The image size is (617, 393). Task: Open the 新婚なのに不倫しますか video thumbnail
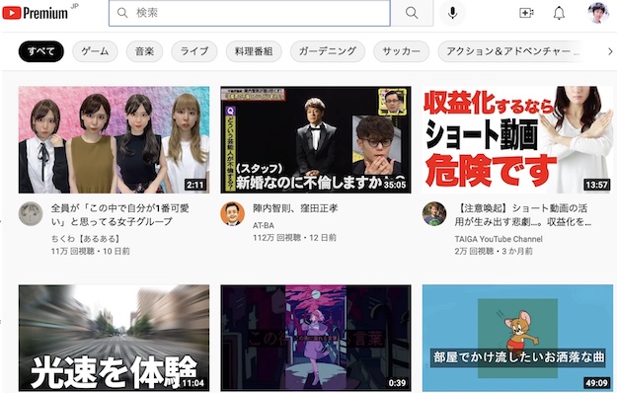(316, 139)
